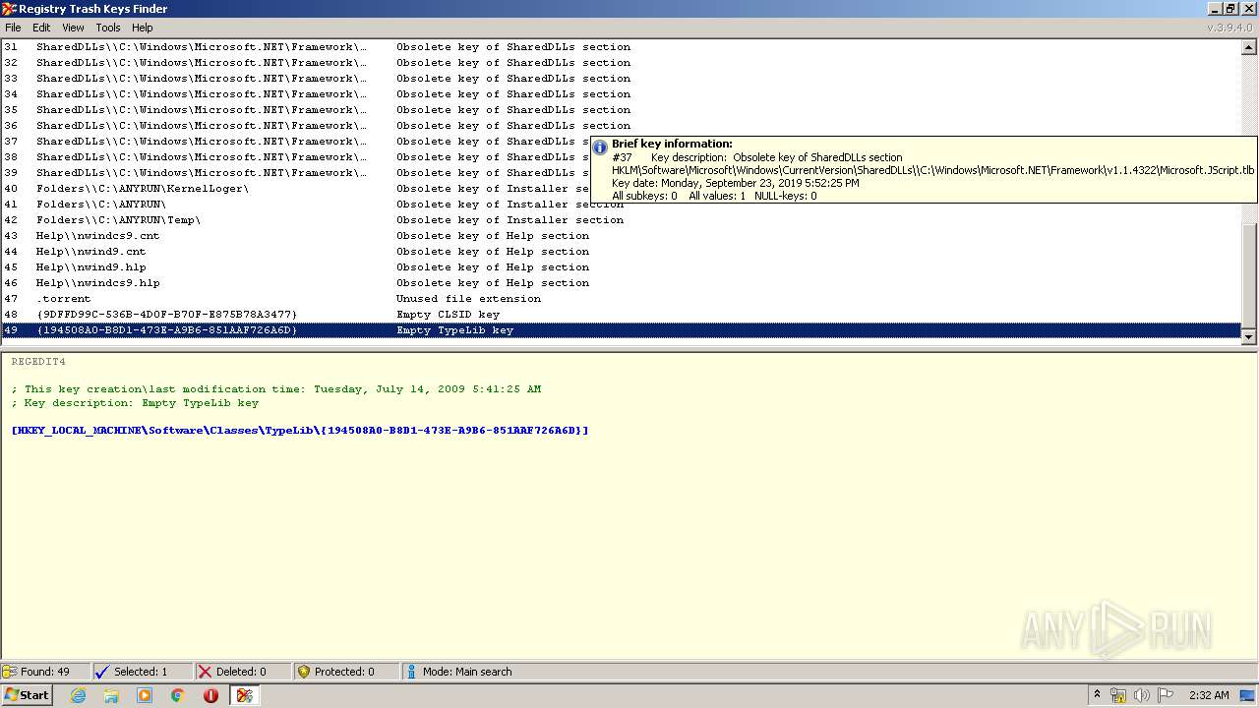Click the Selected checkmark status icon

(102, 672)
